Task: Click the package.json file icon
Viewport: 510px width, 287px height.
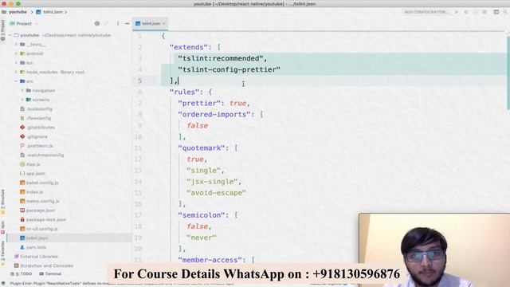Action: [x=22, y=210]
